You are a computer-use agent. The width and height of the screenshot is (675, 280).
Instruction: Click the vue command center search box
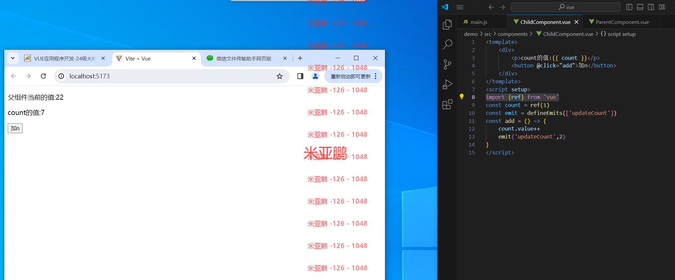pos(565,7)
